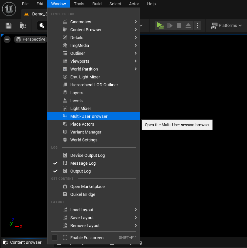This screenshot has height=248, width=247.
Task: Click the Eject icon in the play toolbar
Action: tap(188, 26)
